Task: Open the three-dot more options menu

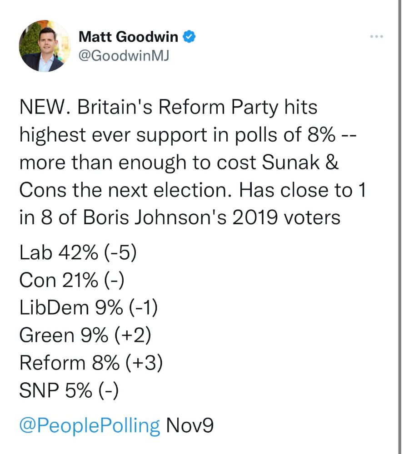Action: [x=377, y=36]
